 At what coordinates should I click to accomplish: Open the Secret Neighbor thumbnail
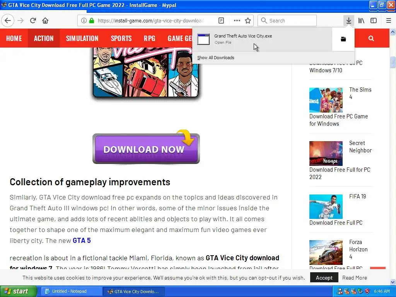pos(326,153)
